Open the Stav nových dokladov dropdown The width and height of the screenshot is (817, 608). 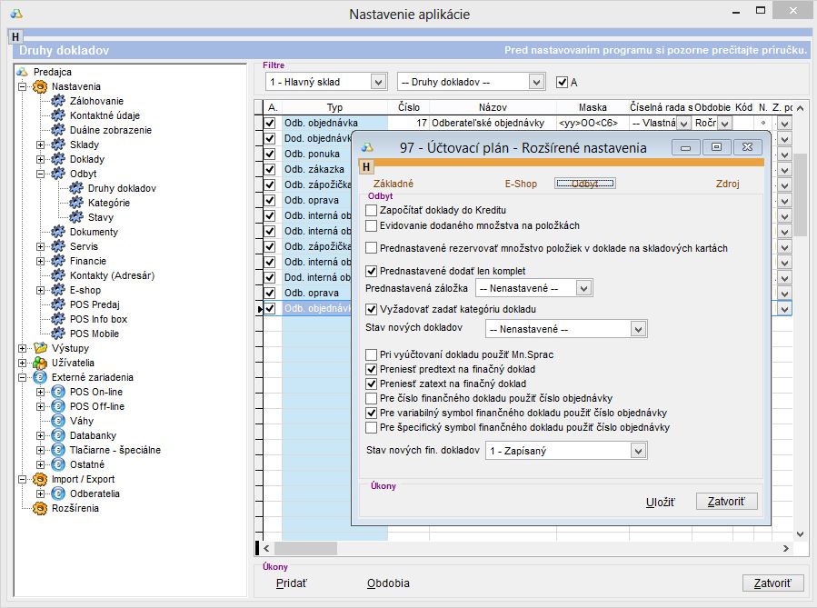coord(638,329)
